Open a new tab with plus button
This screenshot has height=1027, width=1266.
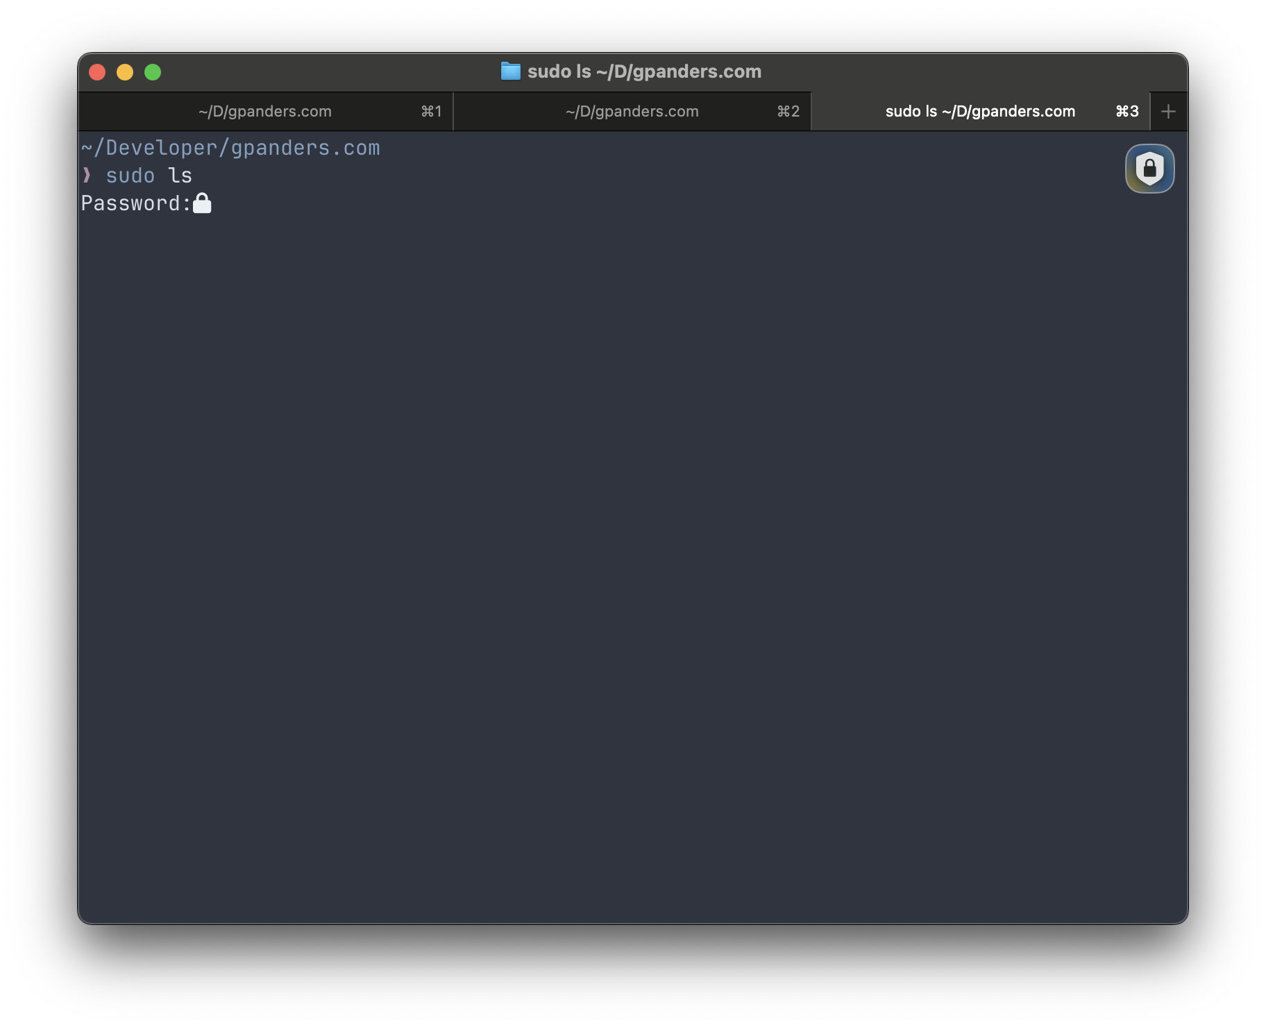pyautogui.click(x=1168, y=112)
